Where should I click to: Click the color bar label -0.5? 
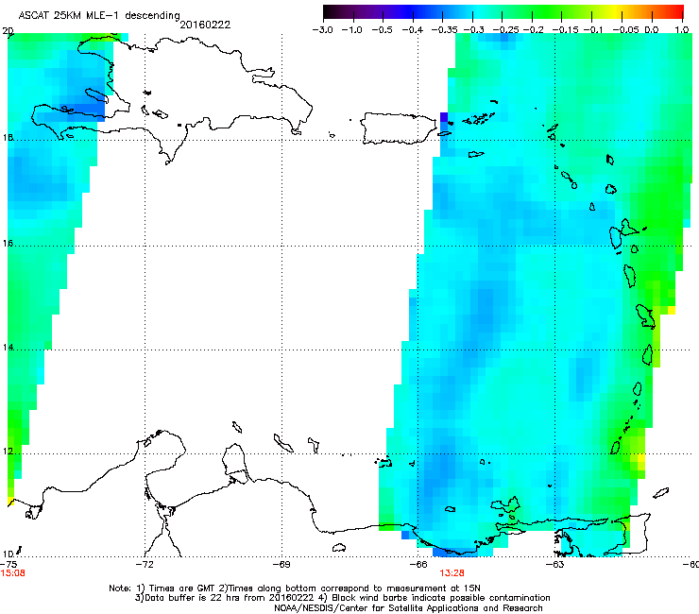[x=382, y=30]
